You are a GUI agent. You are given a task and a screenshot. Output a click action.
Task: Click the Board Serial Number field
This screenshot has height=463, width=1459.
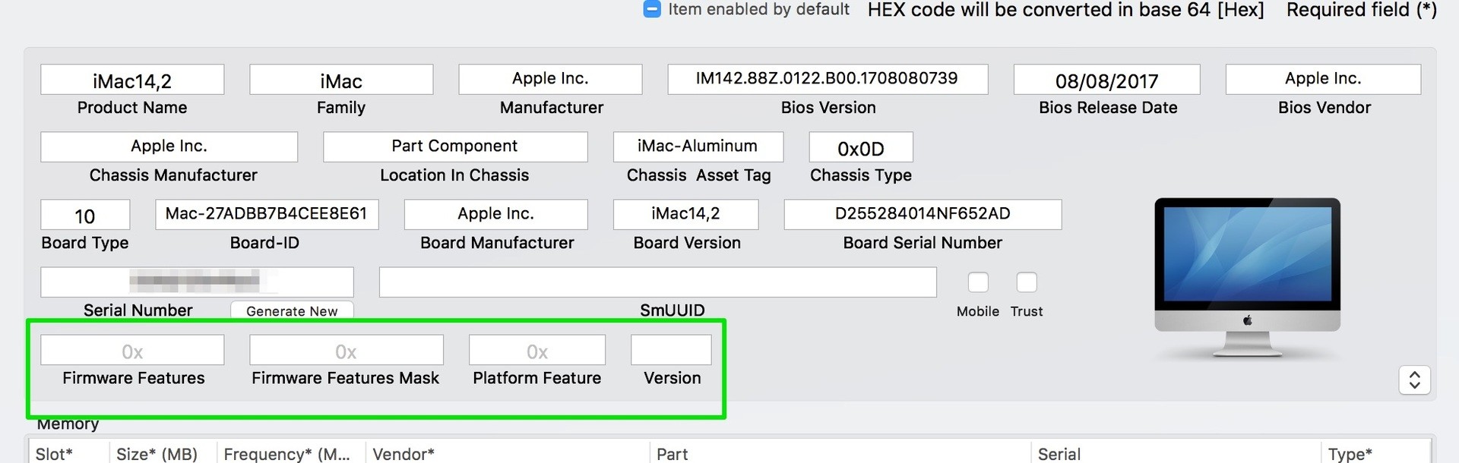coord(923,214)
